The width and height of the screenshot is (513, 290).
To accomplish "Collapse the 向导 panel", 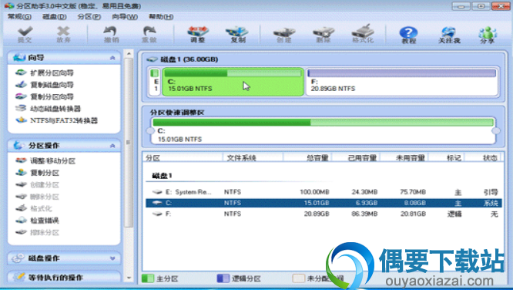I will tap(112, 58).
